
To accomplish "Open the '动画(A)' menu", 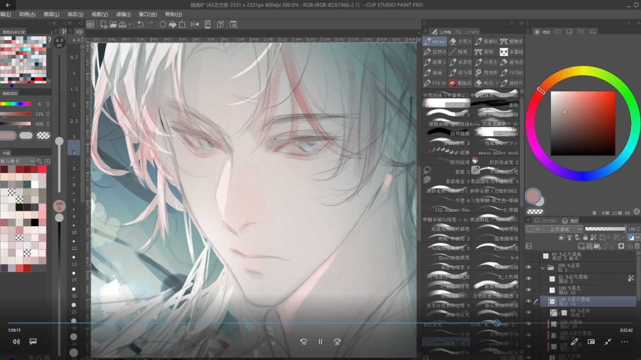I will pyautogui.click(x=27, y=14).
